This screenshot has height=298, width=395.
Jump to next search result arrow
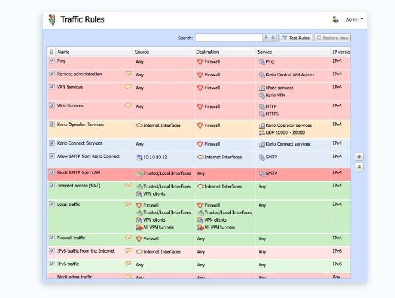click(x=273, y=38)
